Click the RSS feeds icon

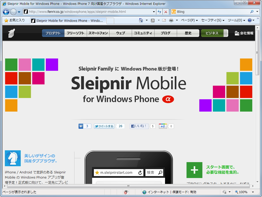[152, 21]
